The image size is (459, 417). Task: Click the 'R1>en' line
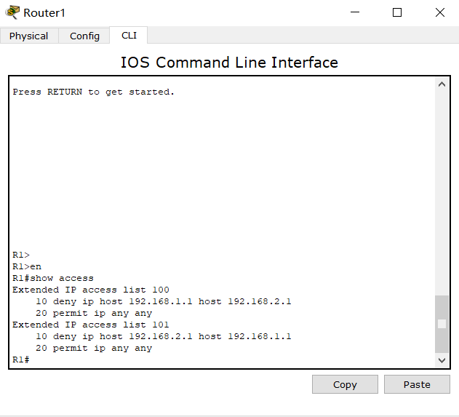27,266
